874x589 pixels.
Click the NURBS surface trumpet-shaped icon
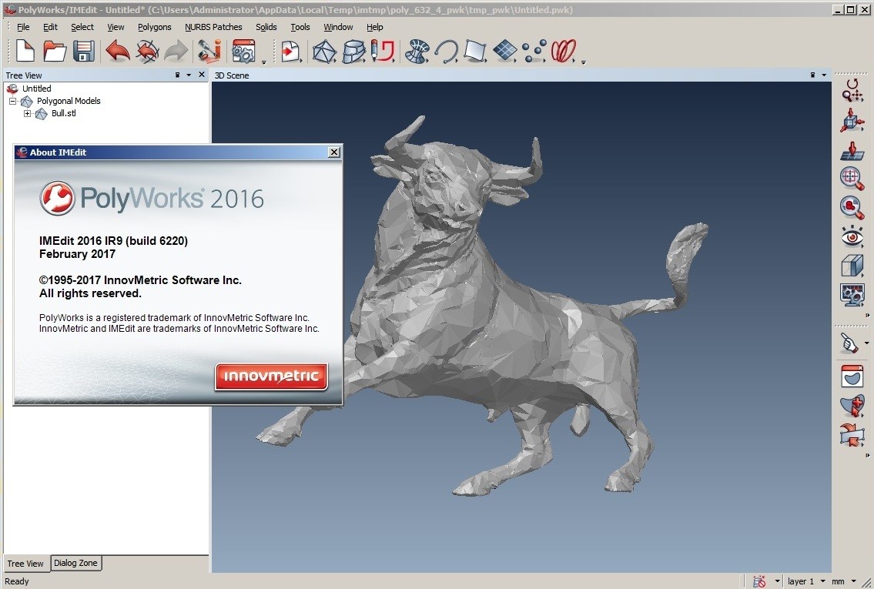point(417,52)
